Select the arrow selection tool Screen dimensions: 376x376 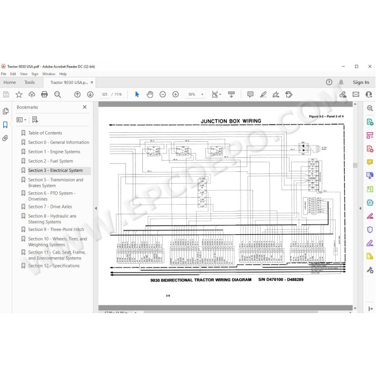click(137, 95)
